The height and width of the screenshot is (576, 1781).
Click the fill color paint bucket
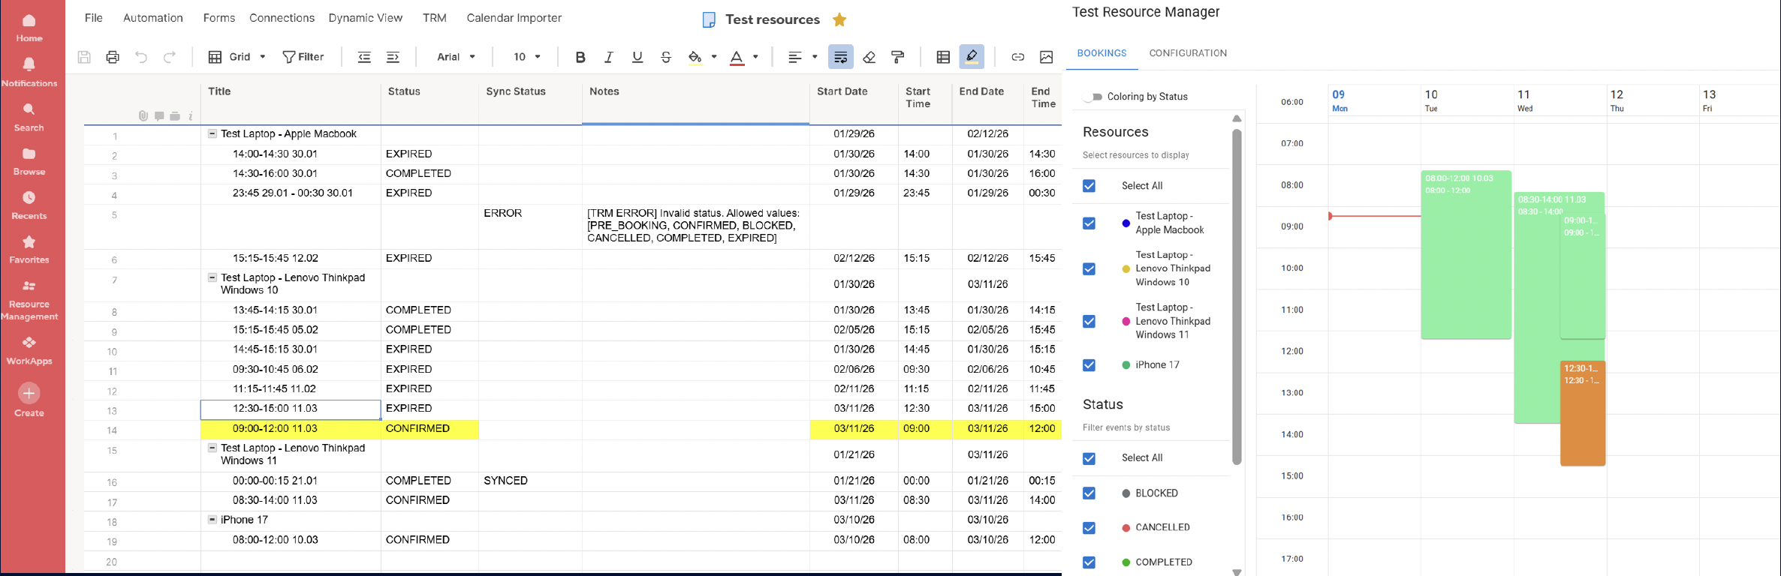tap(695, 57)
